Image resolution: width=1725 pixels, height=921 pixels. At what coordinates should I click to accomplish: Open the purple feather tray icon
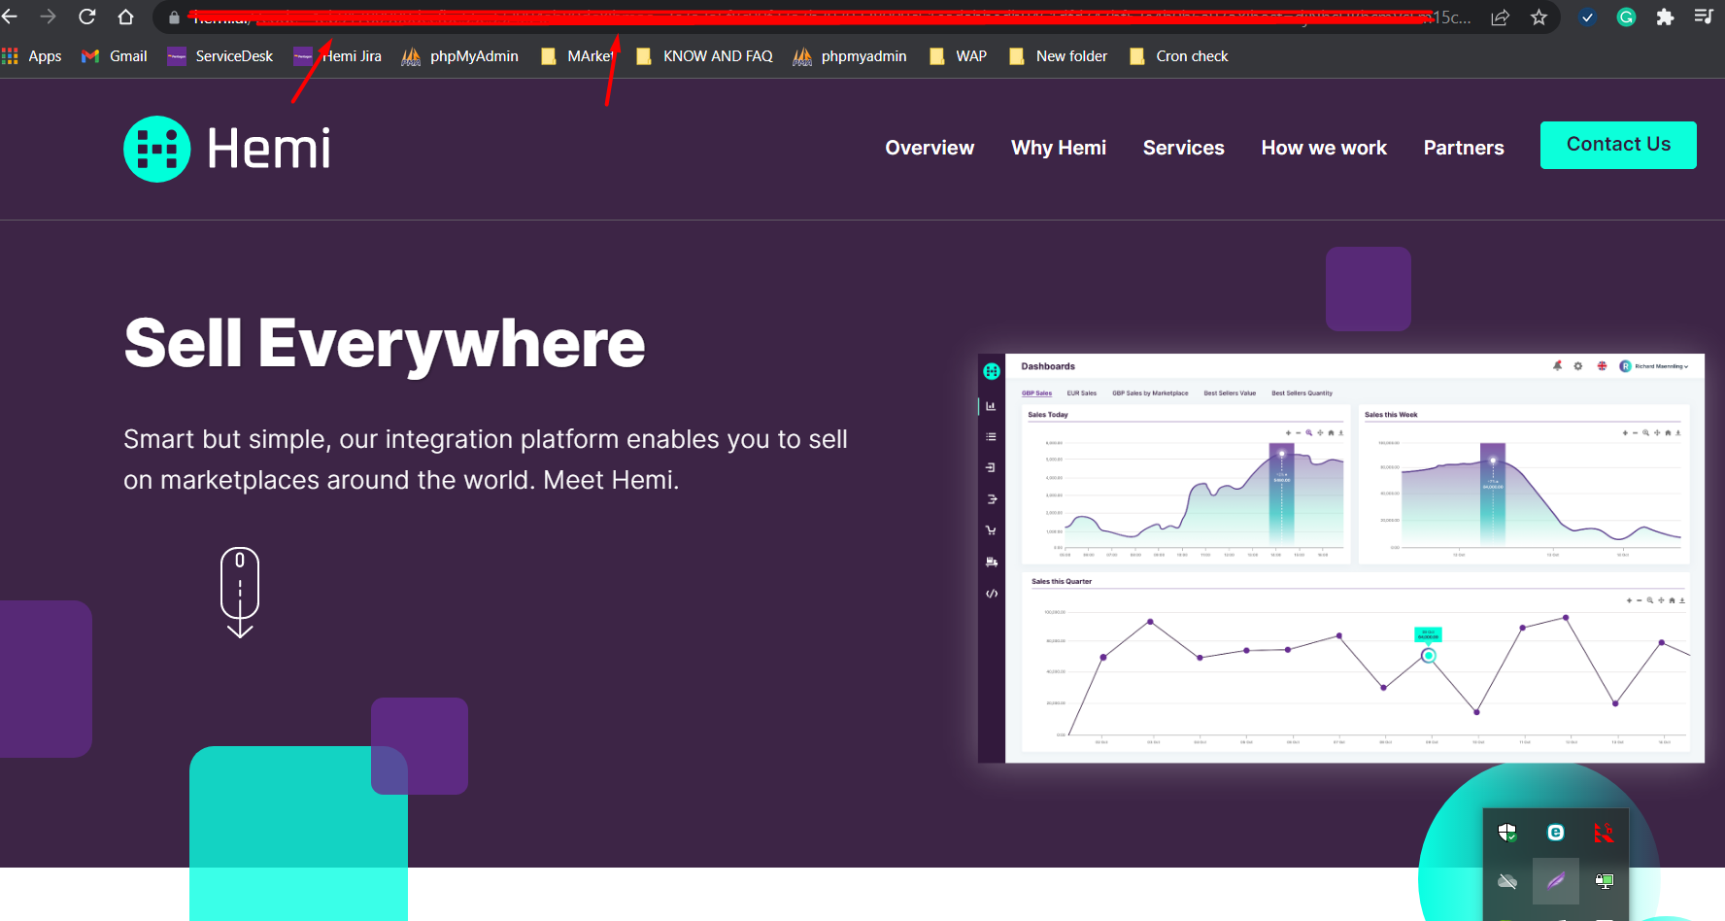1555,881
